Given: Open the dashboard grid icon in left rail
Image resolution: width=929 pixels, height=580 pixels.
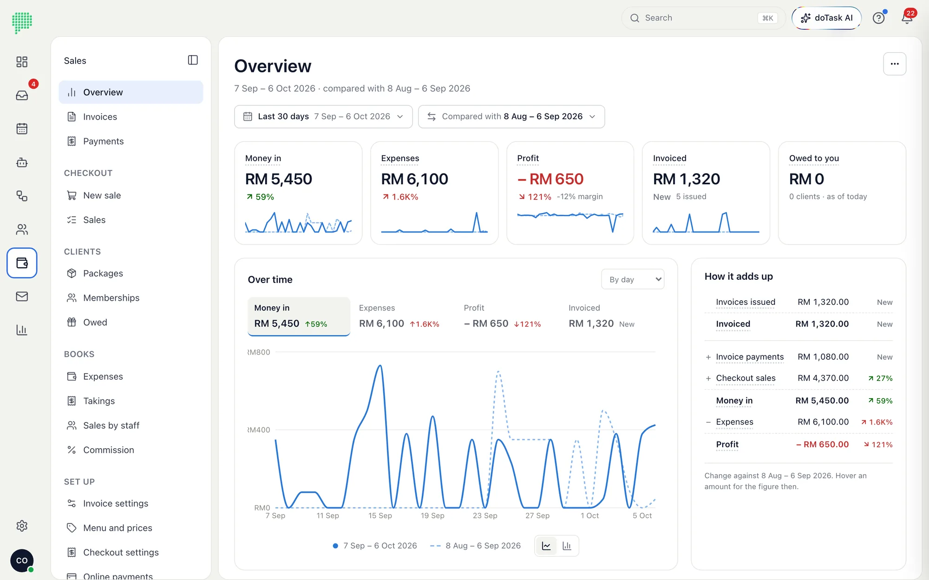Looking at the screenshot, I should click(22, 62).
